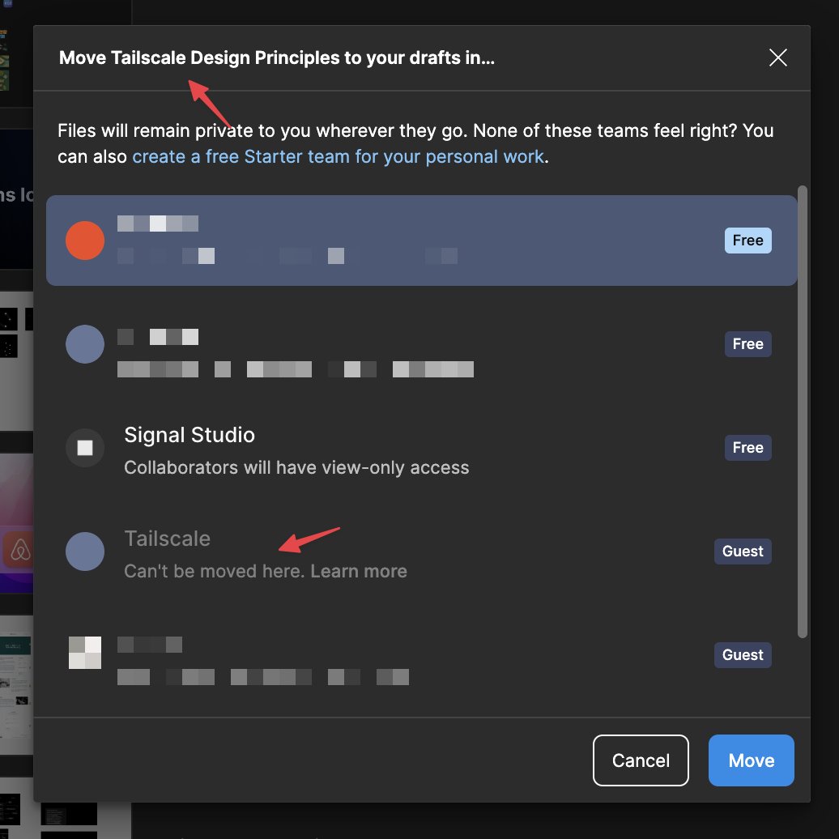Screen dimensions: 839x839
Task: Click the Move button
Action: 751,760
